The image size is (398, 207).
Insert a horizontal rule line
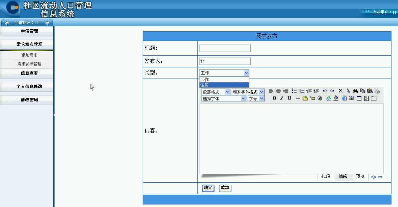click(298, 98)
